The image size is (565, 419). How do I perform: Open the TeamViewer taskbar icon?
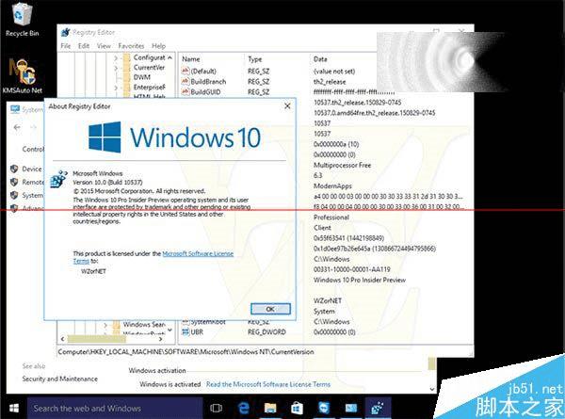324,409
